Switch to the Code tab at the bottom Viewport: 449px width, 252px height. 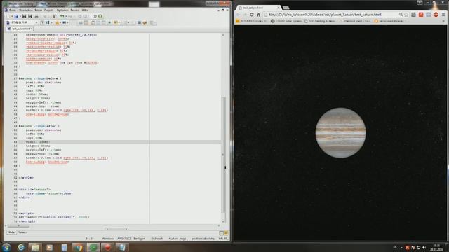click(x=11, y=232)
